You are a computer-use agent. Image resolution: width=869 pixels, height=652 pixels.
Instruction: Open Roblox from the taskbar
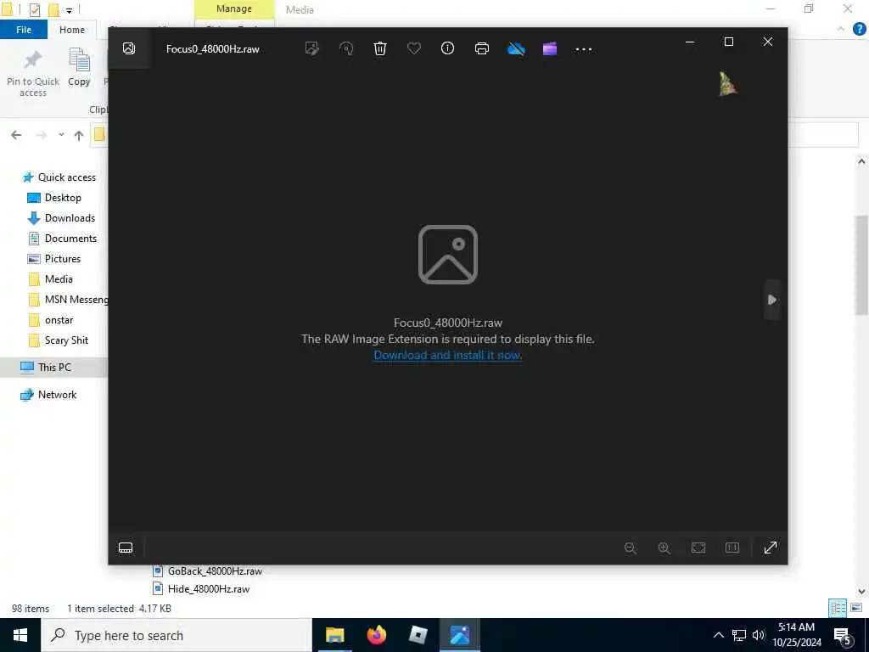tap(418, 635)
